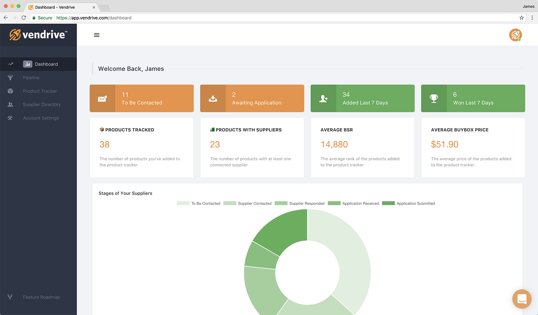Viewport: 538px width, 315px height.
Task: Click the Product Tracker cube icon
Action: pyautogui.click(x=10, y=91)
